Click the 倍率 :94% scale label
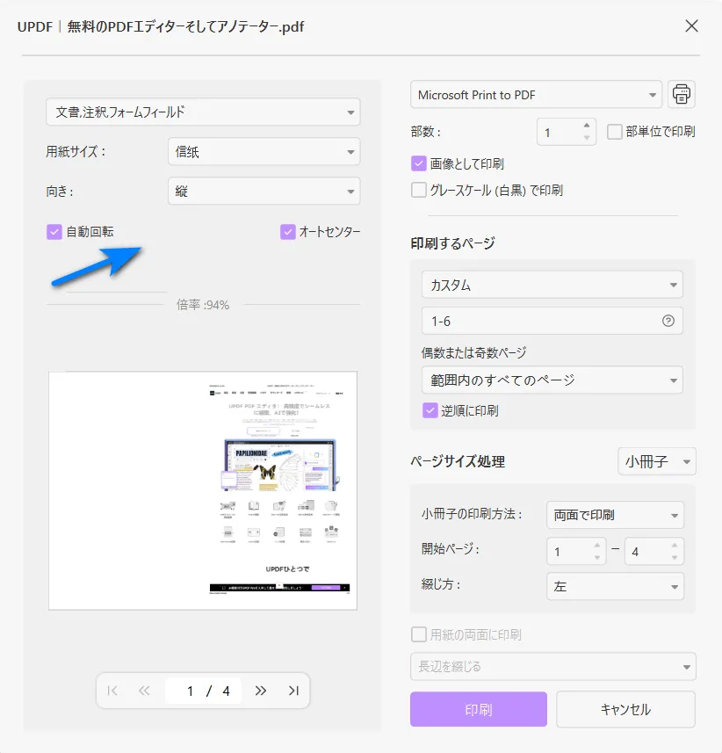 coord(203,305)
